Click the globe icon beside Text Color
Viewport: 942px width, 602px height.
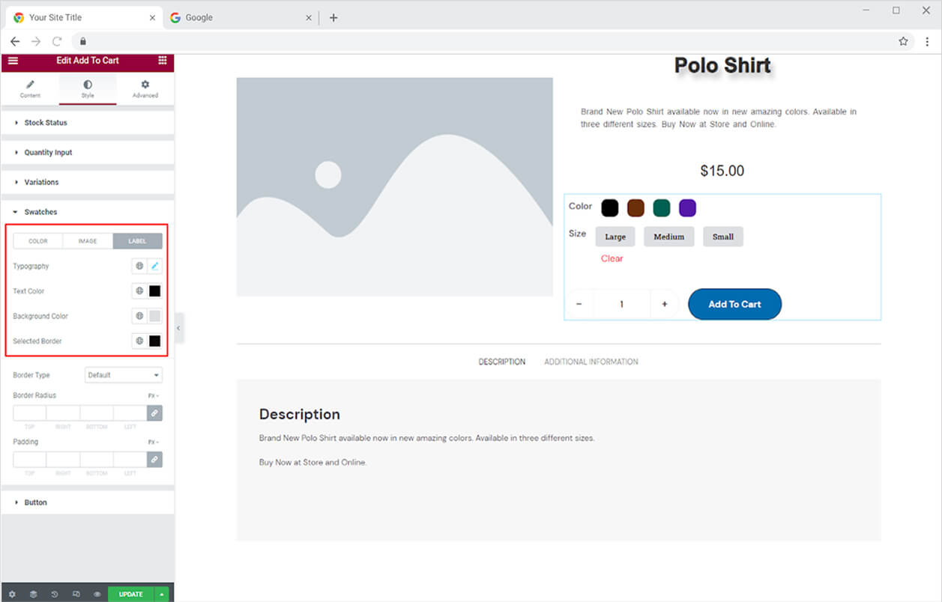(139, 291)
